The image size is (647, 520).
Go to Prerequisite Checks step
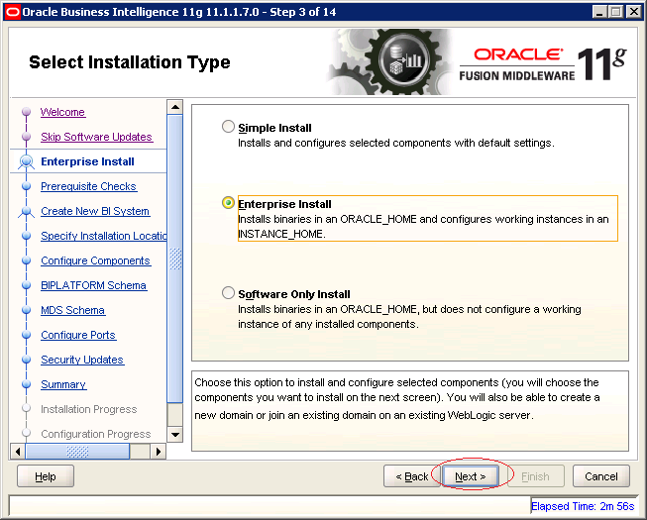[88, 186]
